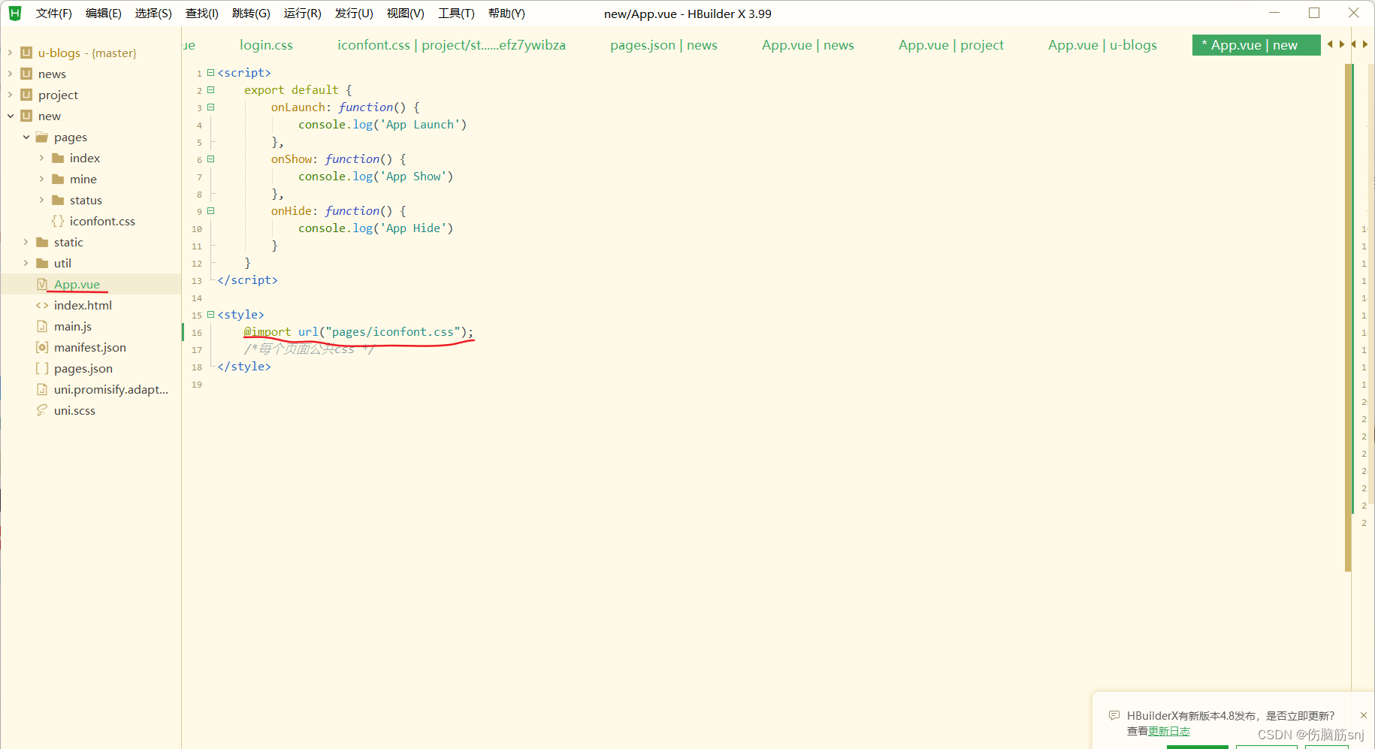This screenshot has height=749, width=1375.
Task: Click the closing </style> tag on line 18
Action: point(244,367)
